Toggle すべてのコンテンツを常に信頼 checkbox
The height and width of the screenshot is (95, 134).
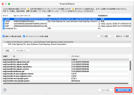[24, 36]
